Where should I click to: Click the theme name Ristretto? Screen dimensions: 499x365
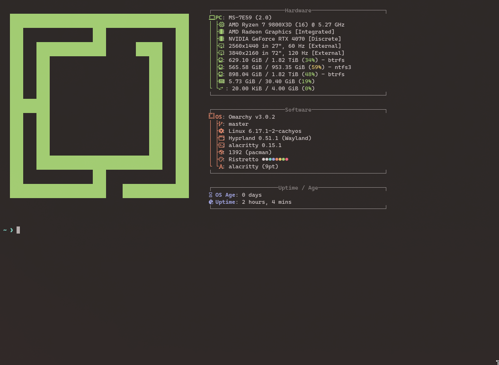(243, 159)
